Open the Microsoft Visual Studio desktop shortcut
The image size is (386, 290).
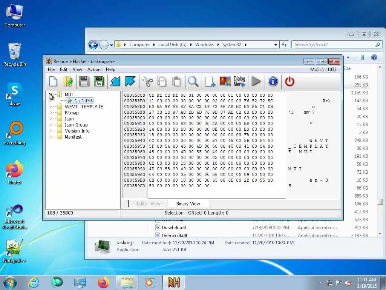15,217
